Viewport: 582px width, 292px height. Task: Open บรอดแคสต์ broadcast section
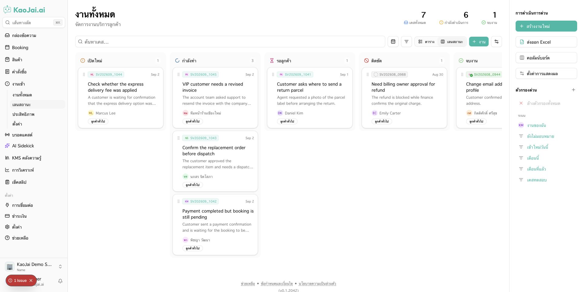pos(34,135)
